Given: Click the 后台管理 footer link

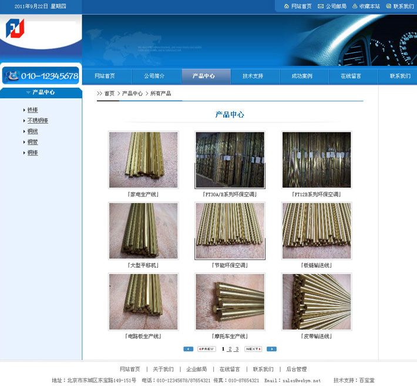Looking at the screenshot, I should pos(296,370).
